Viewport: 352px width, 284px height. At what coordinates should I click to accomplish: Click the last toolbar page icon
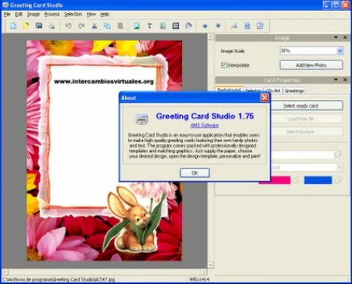[x=260, y=26]
